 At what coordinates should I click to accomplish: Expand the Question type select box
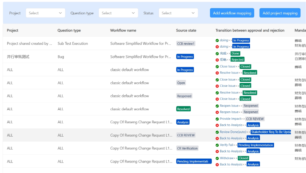click(x=118, y=13)
